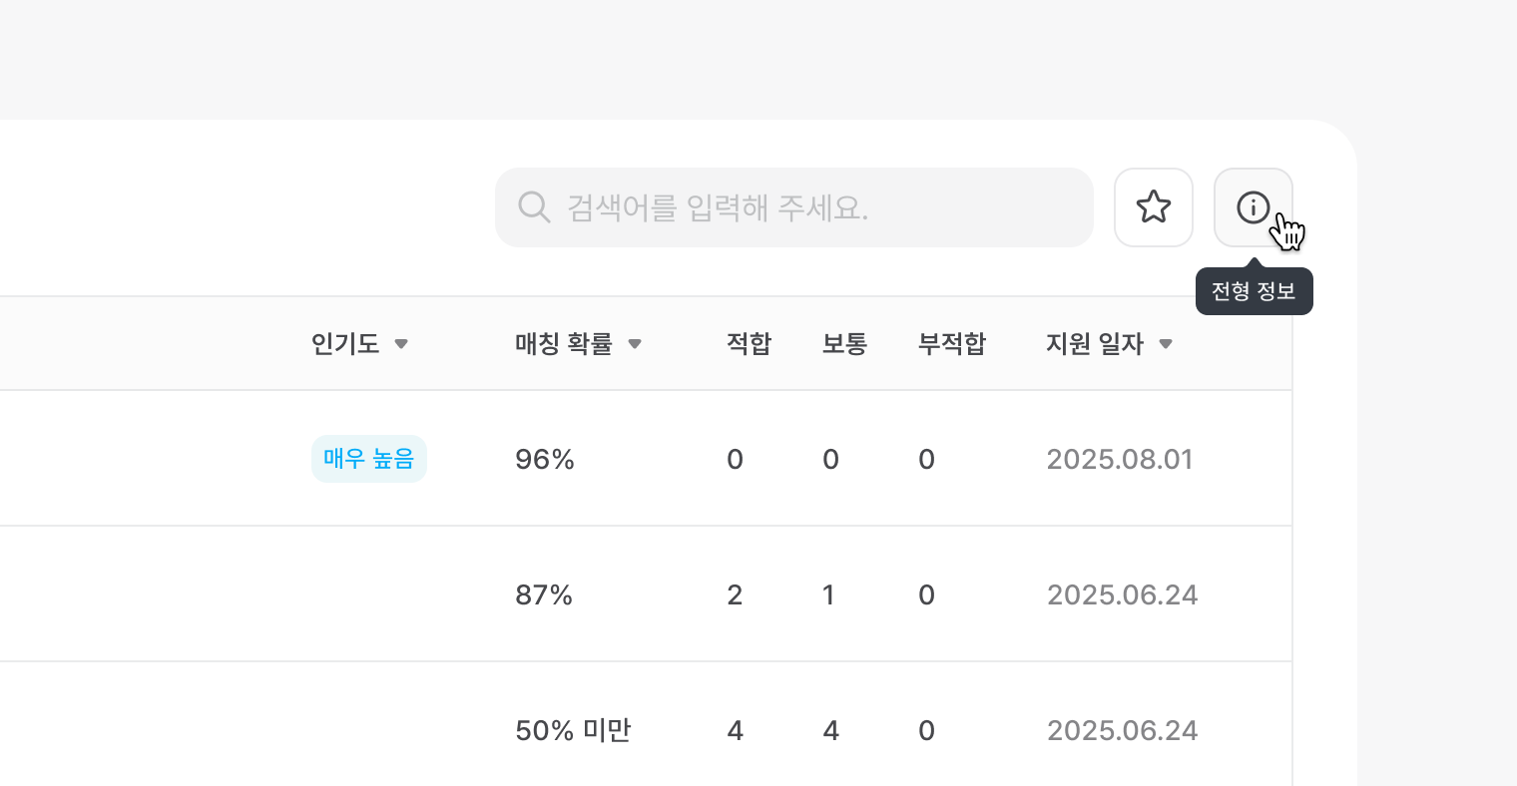Click the 인기도 column header

pyautogui.click(x=345, y=344)
